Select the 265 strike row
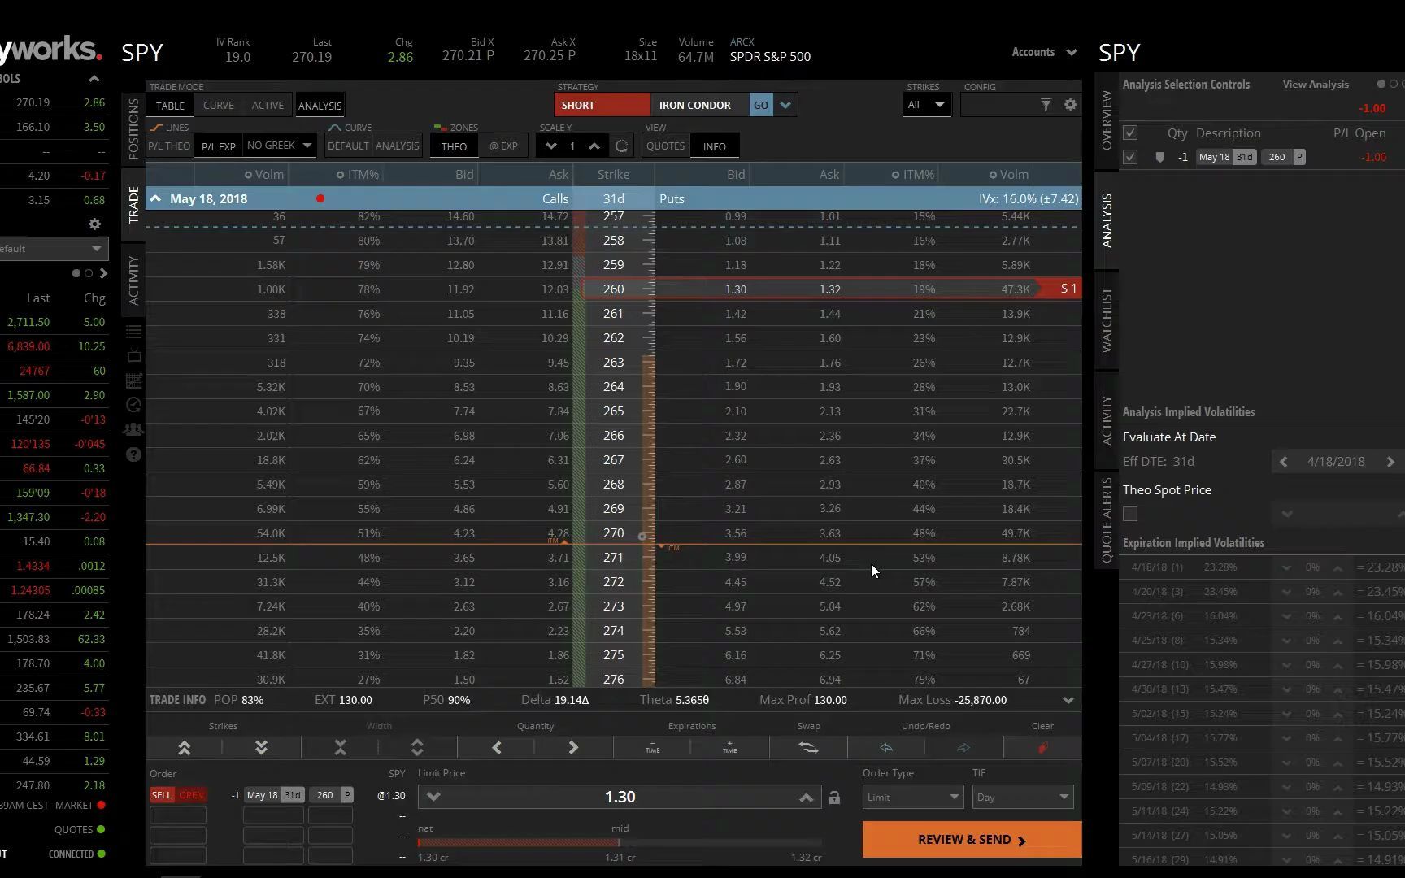Screen dimensions: 1405x878 click(614, 411)
